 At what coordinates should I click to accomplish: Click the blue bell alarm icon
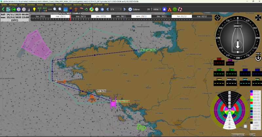164,9
